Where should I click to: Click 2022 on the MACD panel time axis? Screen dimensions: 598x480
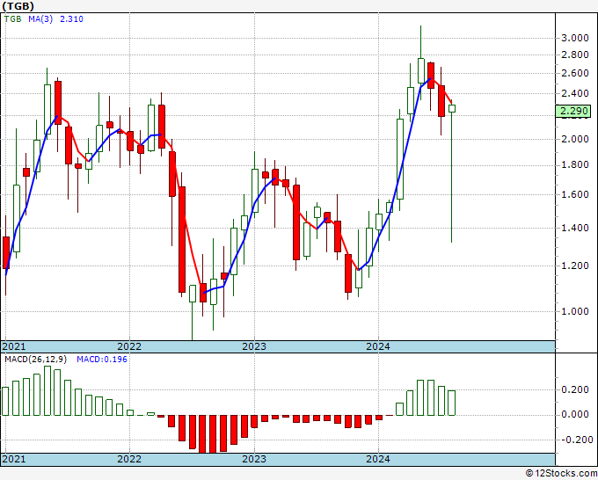(x=129, y=459)
